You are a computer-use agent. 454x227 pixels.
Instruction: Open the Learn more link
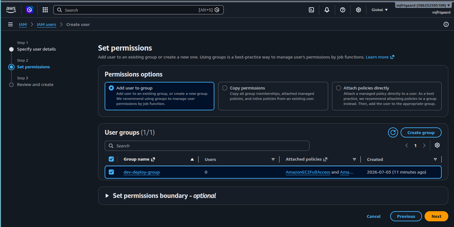(377, 57)
